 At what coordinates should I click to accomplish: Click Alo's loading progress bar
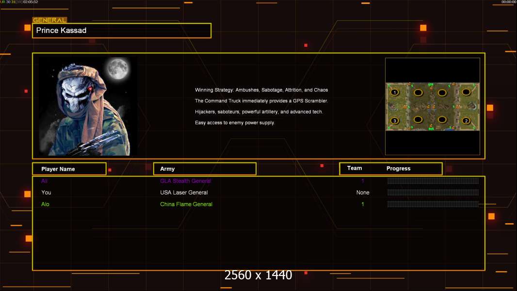tap(433, 204)
